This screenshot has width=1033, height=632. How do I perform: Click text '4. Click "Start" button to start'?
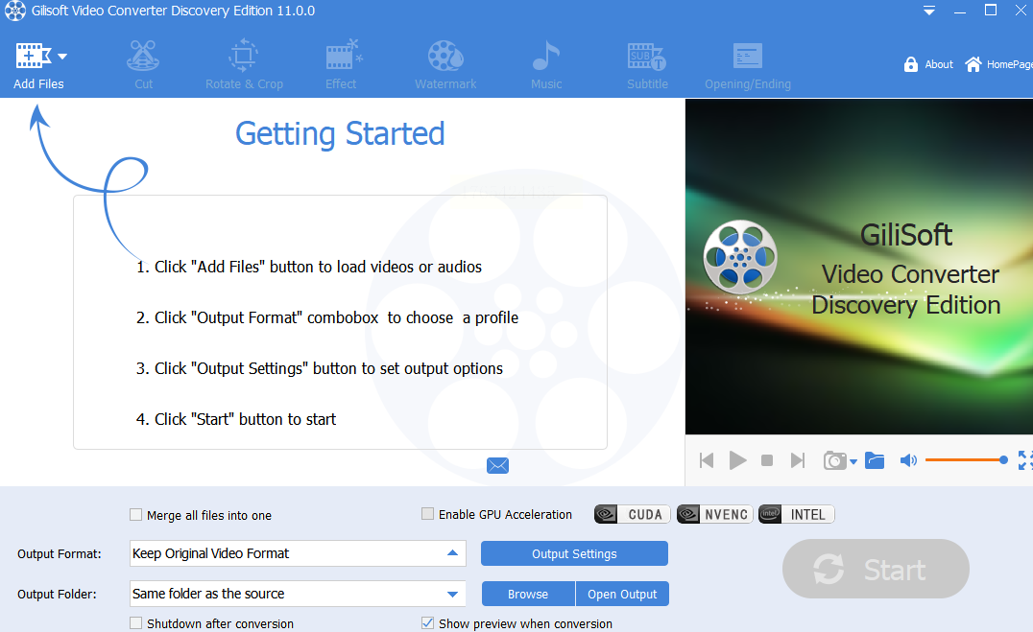pos(236,419)
